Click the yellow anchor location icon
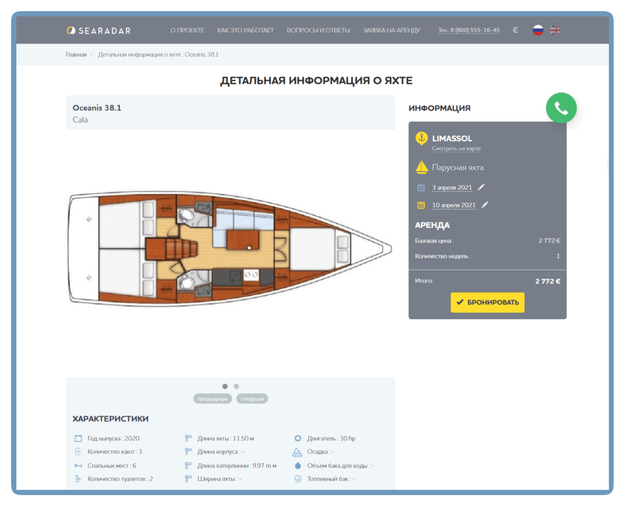 click(422, 138)
